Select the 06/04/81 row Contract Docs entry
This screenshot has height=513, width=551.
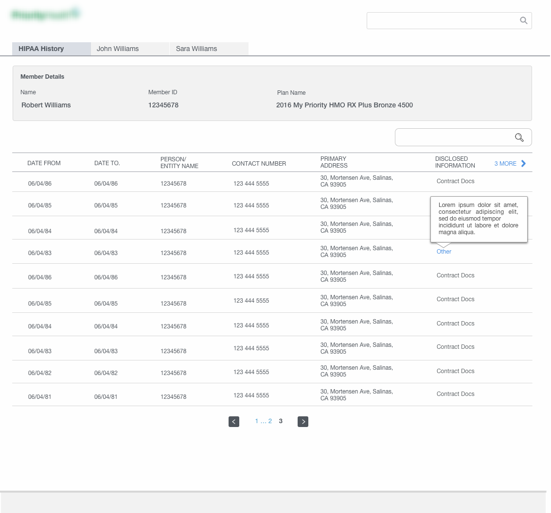455,394
